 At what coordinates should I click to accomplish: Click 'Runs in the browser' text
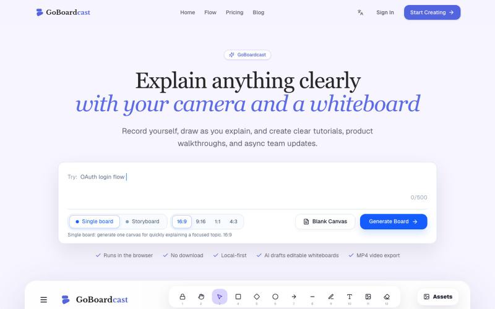coord(128,255)
